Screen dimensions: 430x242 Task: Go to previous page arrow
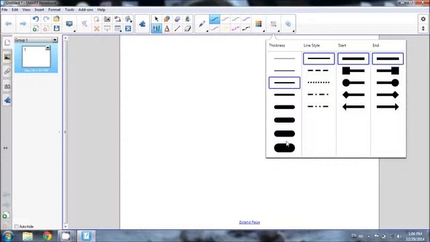coord(9,24)
